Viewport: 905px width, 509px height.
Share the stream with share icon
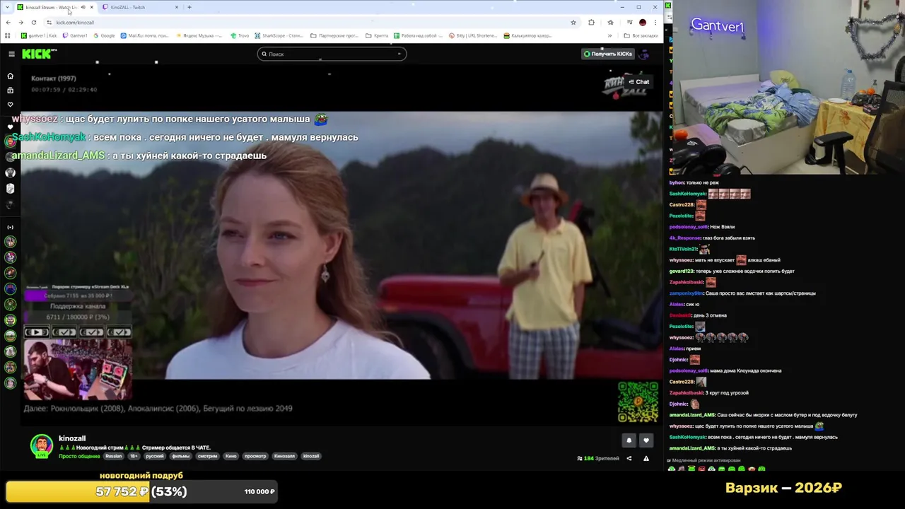[629, 458]
